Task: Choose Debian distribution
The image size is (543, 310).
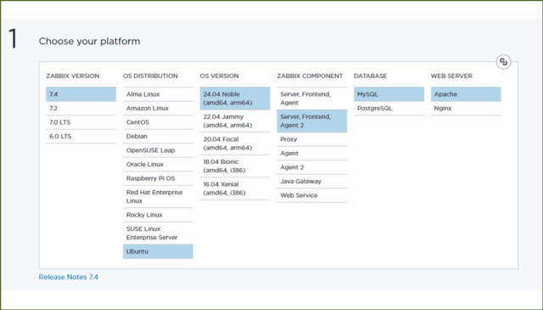Action: (158, 136)
